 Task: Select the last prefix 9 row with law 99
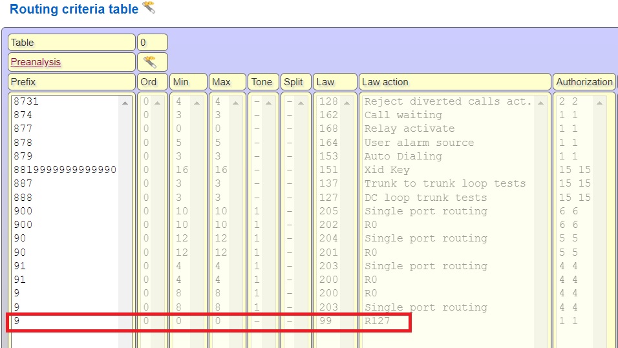tap(65, 321)
